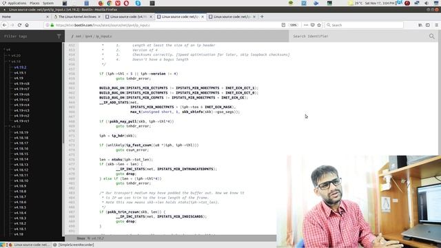Screen dimensions: 441x248
Task: Click the ipv4 breadcrumb path link
Action: (x=89, y=37)
